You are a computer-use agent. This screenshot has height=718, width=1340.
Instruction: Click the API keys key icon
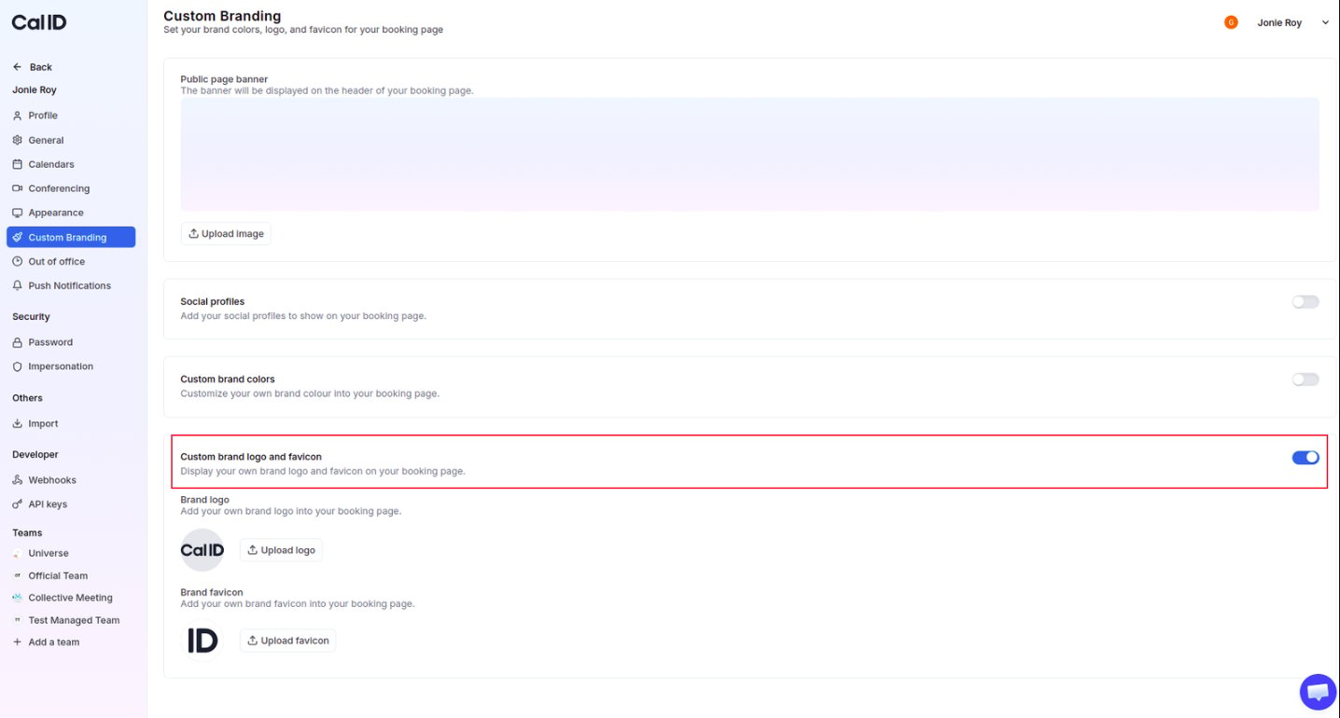pos(17,504)
